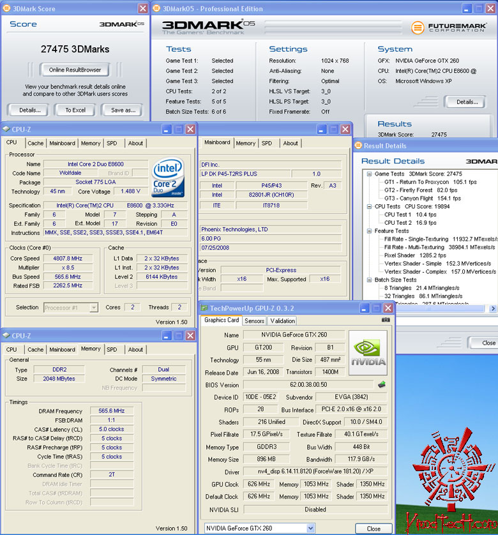This screenshot has height=535, width=498.
Task: Open the GPU selection dropdown in GPU-Z
Action: tap(310, 528)
